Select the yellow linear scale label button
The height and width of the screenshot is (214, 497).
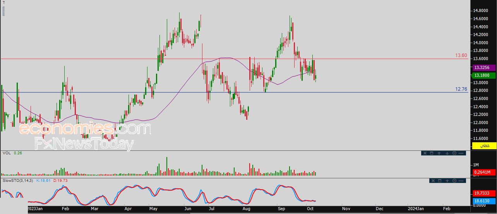484,145
